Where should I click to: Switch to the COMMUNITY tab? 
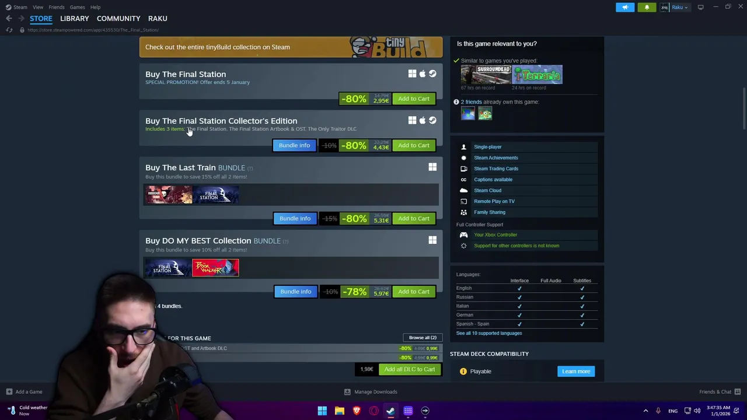tap(118, 19)
